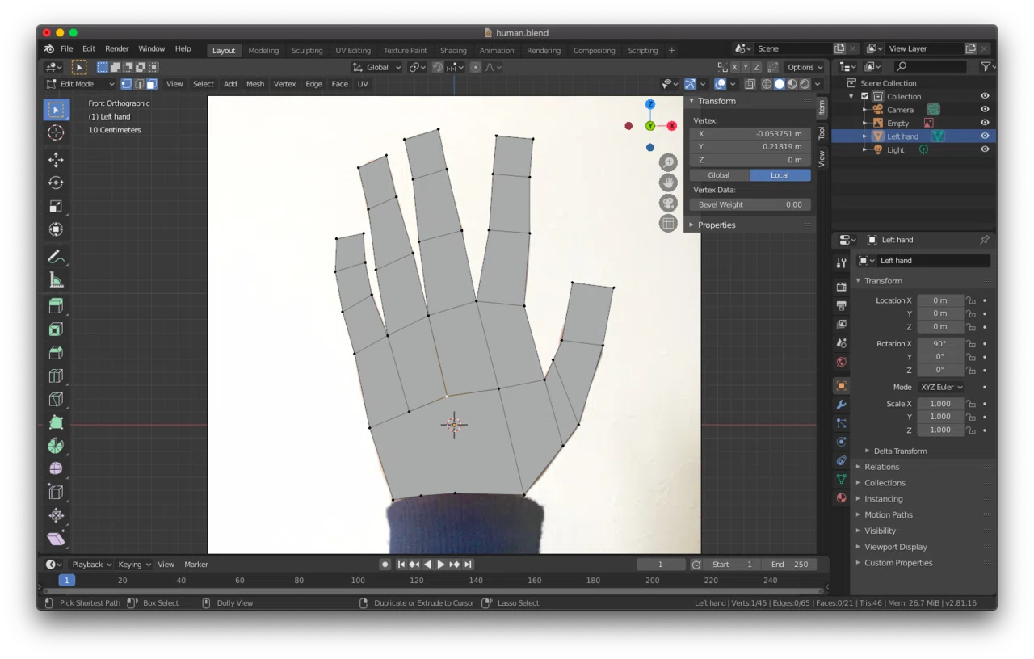1034x659 pixels.
Task: Open the Material properties tab
Action: [x=841, y=497]
